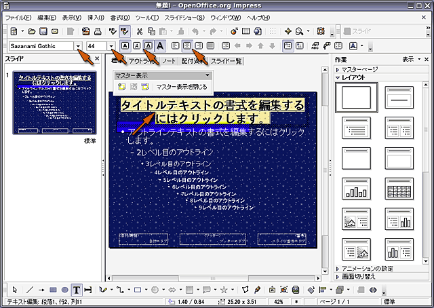The image size is (434, 308).
Task: Open the Sazanami Gothic font name dropdown
Action: tap(79, 46)
